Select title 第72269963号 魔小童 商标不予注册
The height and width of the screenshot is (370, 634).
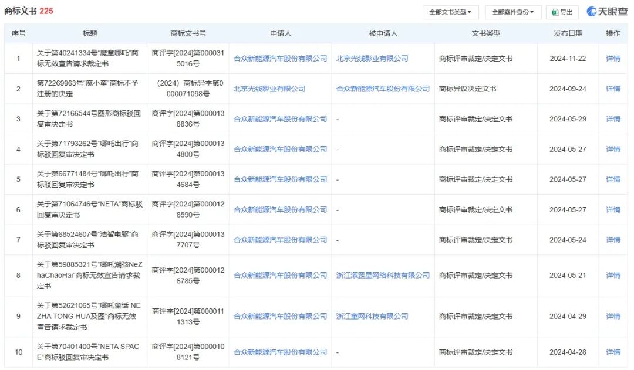(x=87, y=89)
